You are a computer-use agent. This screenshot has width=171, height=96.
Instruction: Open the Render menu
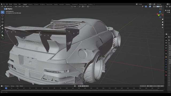(11, 4)
